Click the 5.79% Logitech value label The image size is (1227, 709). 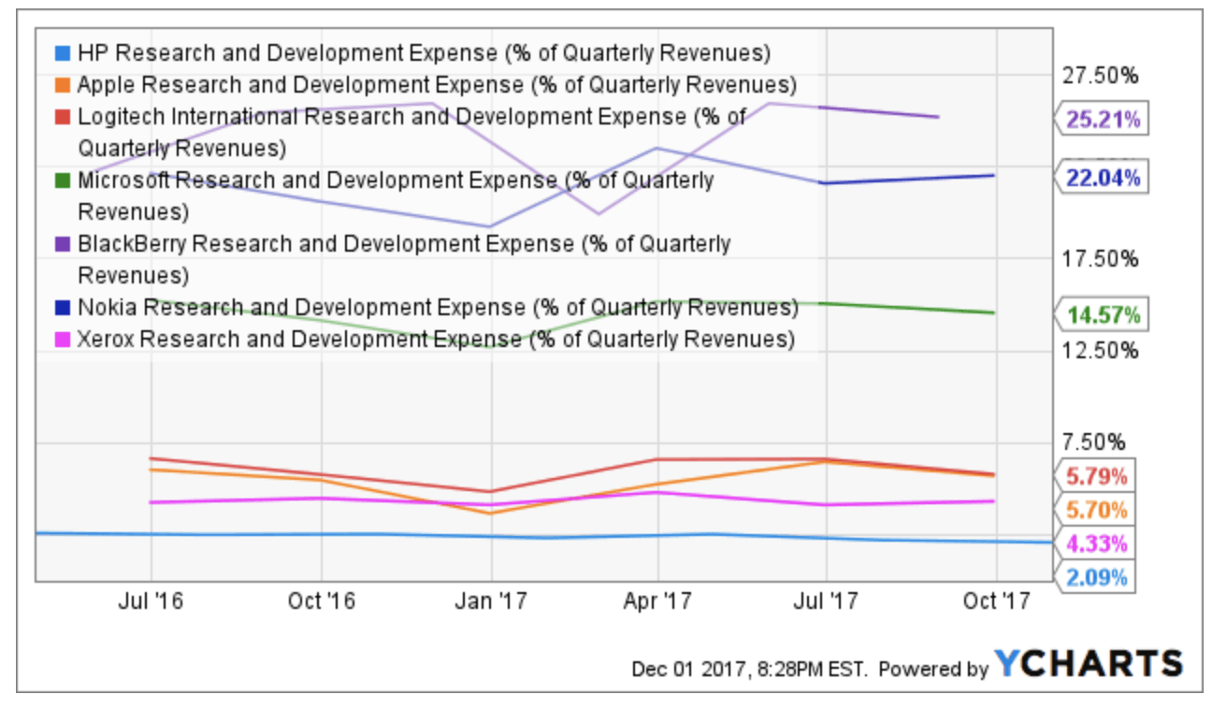1096,476
